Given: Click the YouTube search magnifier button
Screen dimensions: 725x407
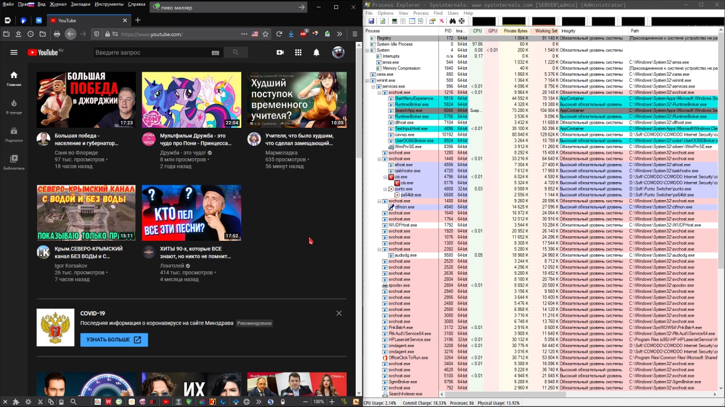Looking at the screenshot, I should pyautogui.click(x=236, y=53).
